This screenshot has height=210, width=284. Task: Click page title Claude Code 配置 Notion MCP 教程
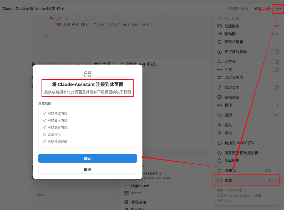point(33,9)
